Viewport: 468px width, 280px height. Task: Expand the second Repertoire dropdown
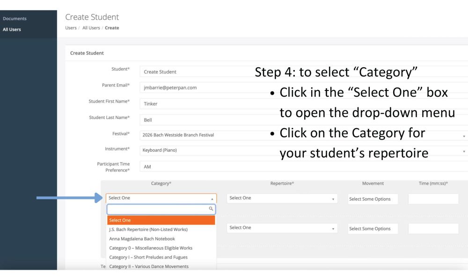pos(282,228)
